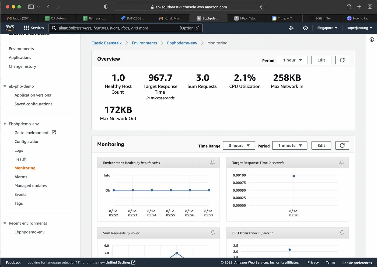Go to Elastic Beanstalk breadcrumb
Viewport: 377px width, 267px height.
107,43
